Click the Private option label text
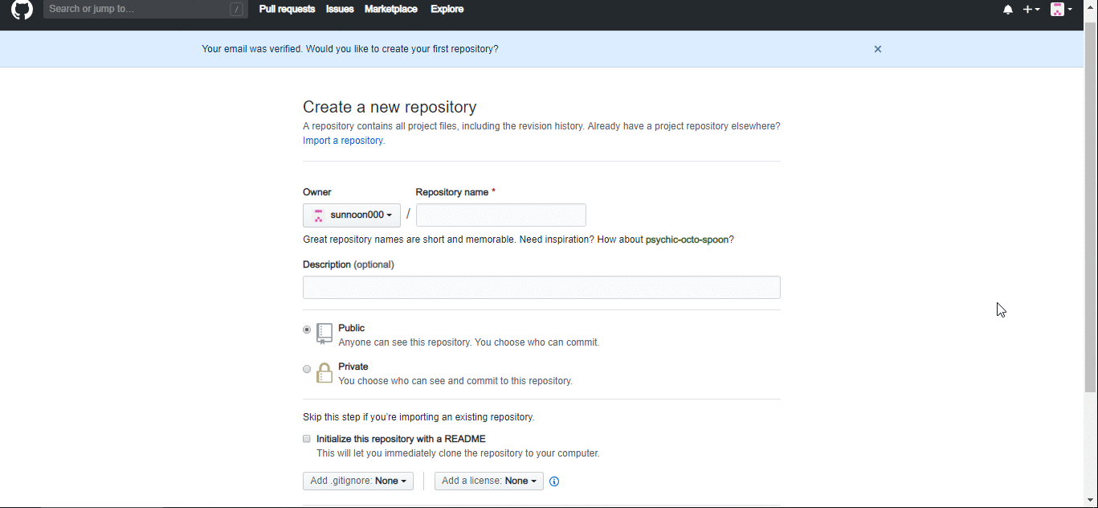 [x=353, y=367]
